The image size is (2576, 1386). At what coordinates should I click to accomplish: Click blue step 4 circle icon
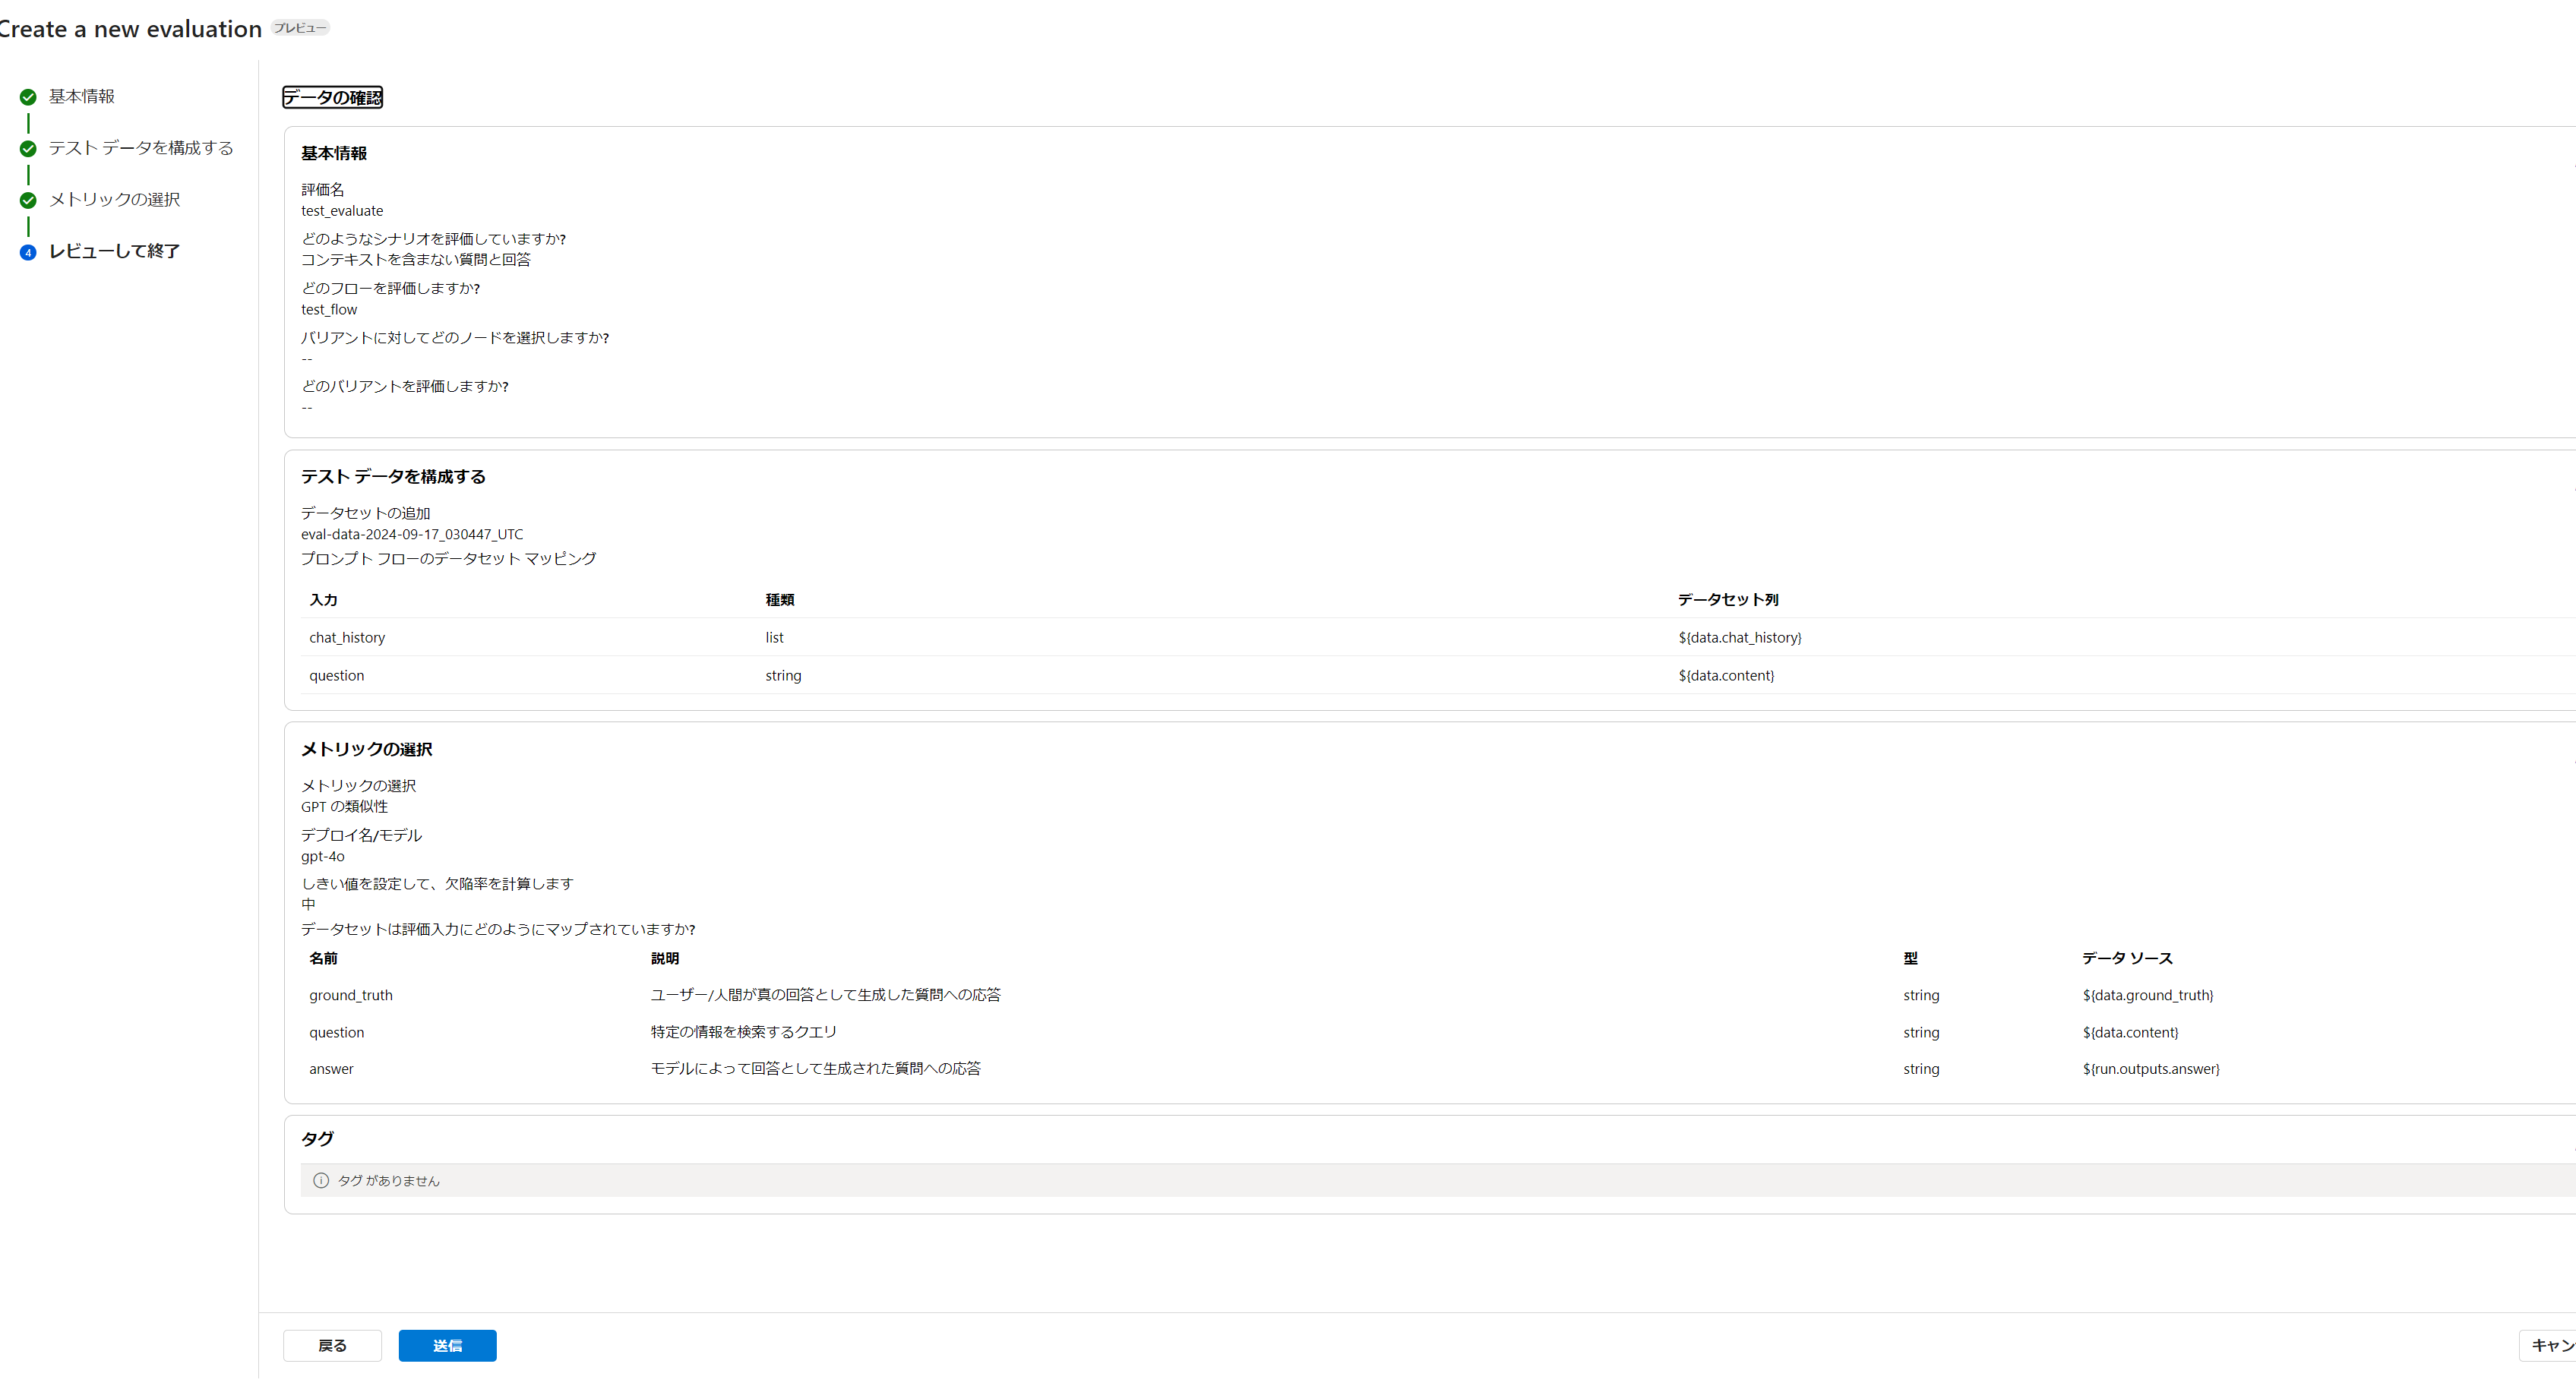[28, 252]
